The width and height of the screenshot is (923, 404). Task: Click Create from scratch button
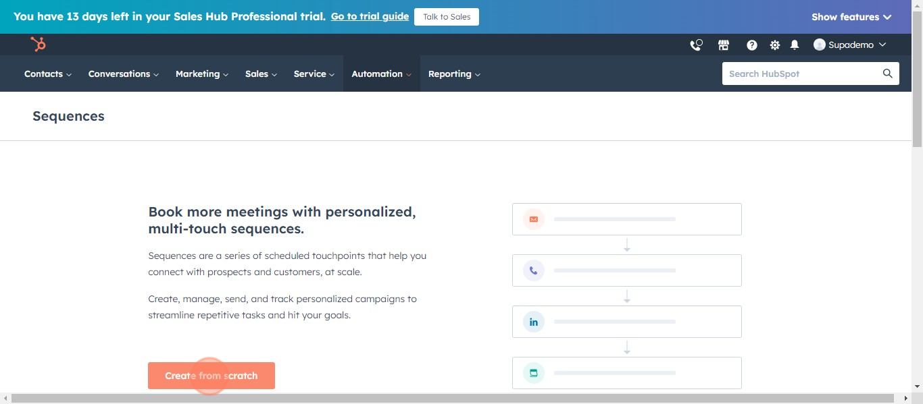pos(211,376)
